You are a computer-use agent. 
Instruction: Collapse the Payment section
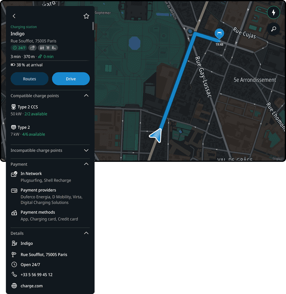pos(86,164)
